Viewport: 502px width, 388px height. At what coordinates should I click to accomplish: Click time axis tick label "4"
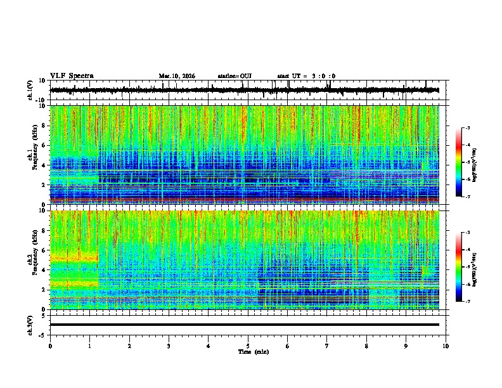point(209,346)
